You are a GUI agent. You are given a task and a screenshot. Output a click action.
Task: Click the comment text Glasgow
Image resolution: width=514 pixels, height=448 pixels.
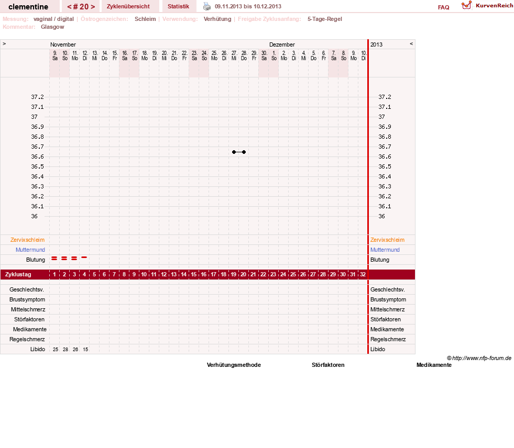click(52, 27)
